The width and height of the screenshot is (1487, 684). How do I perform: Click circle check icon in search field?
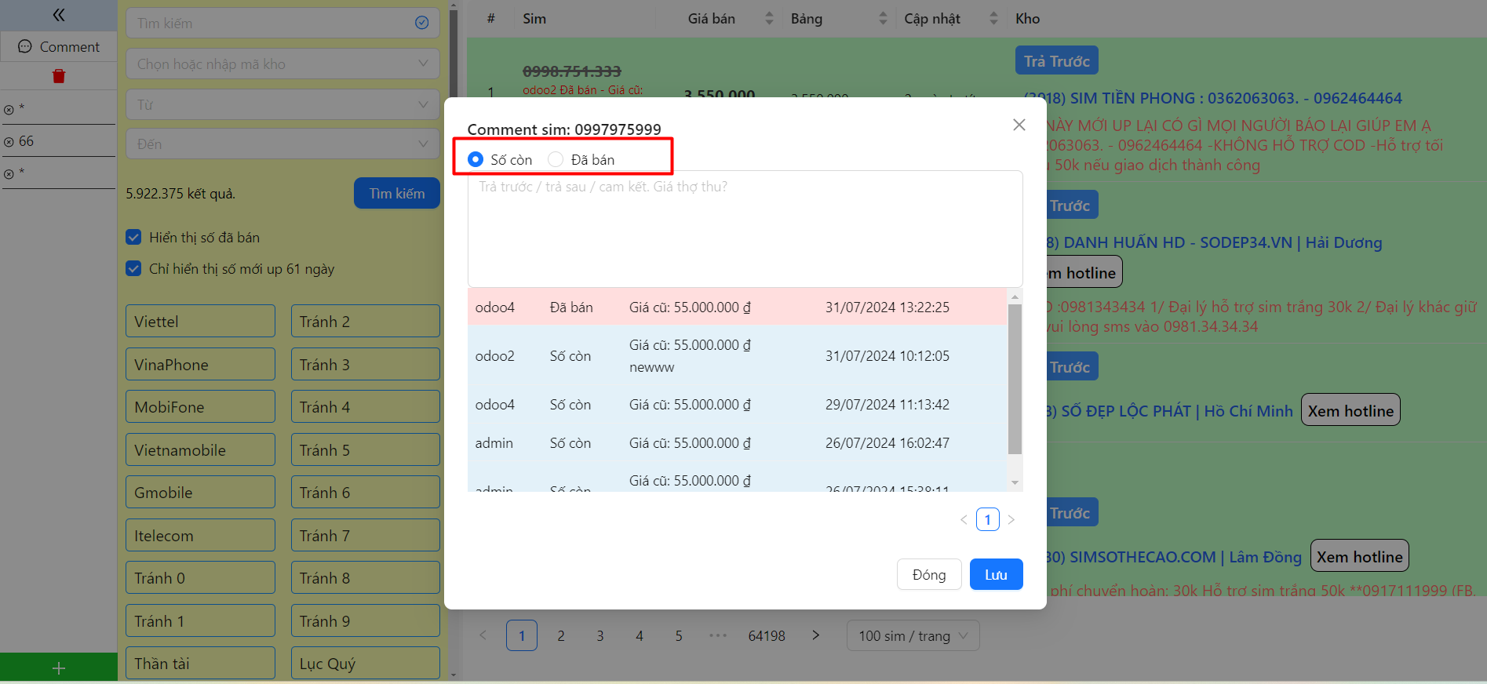point(421,23)
